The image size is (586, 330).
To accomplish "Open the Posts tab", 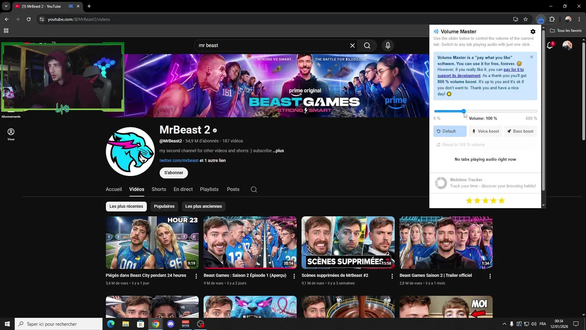I will tap(233, 189).
